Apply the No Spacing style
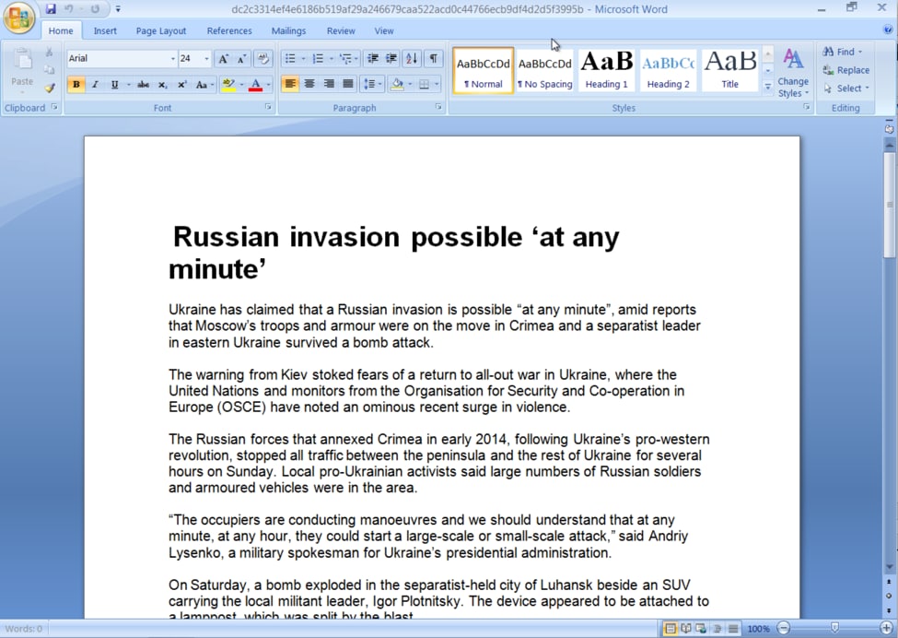Image resolution: width=898 pixels, height=638 pixels. coord(545,70)
